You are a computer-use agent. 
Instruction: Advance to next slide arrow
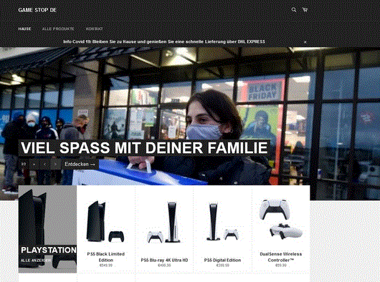pyautogui.click(x=55, y=164)
